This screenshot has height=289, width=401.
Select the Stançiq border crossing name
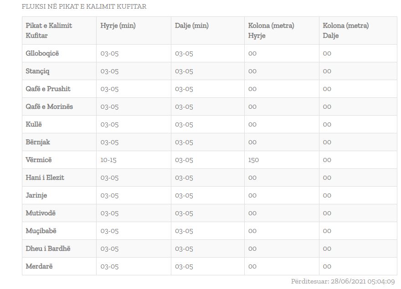[38, 71]
